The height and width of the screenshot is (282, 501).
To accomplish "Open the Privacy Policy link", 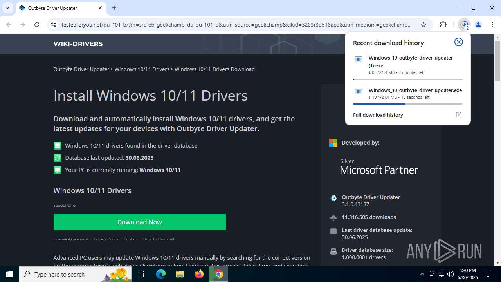I will [x=106, y=239].
